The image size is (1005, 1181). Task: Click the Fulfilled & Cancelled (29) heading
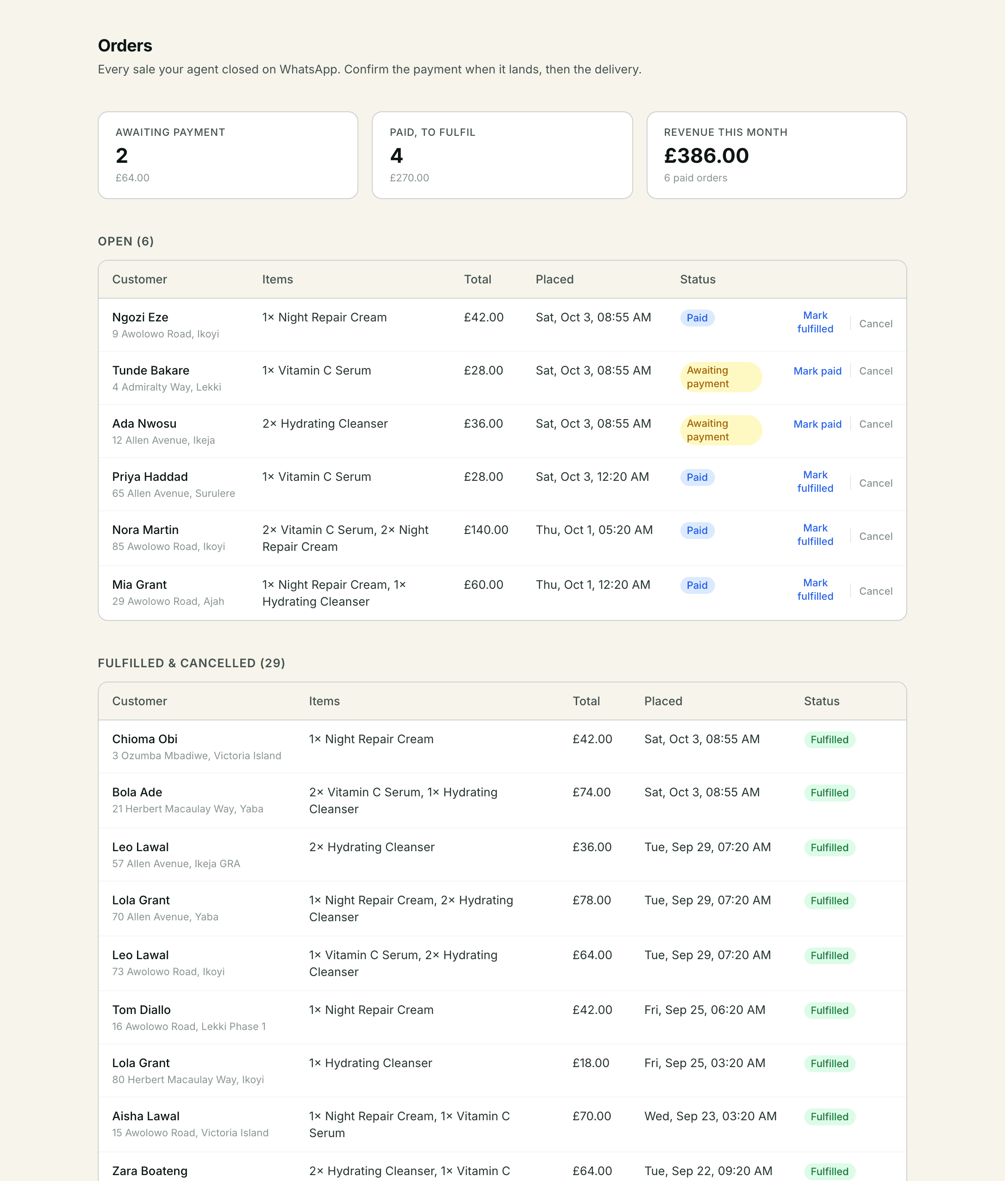(191, 663)
